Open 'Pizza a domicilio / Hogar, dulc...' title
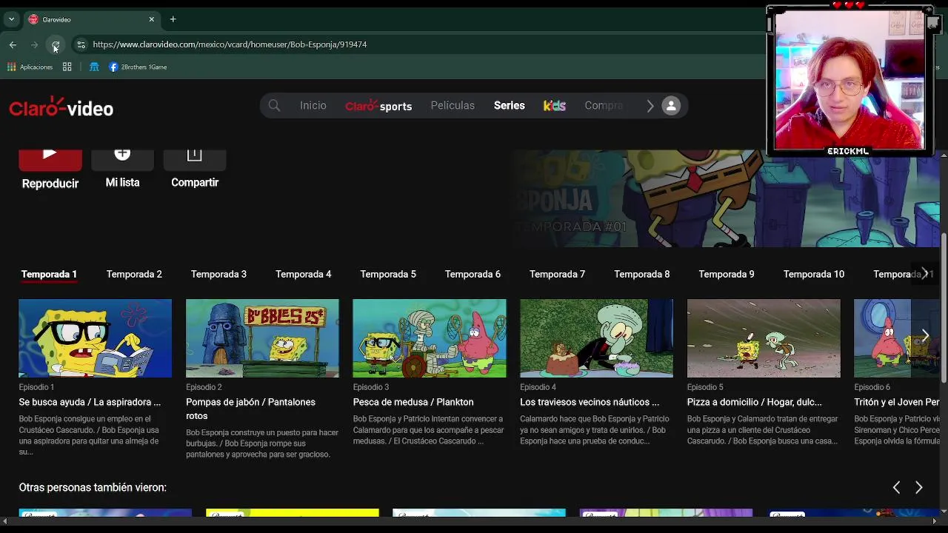The height and width of the screenshot is (533, 948). click(754, 402)
